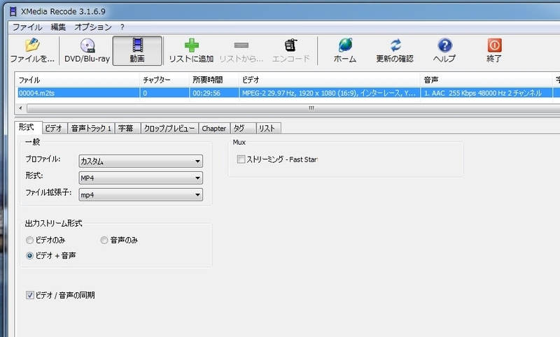The width and height of the screenshot is (560, 337).
Task: Switch to the リスト tab
Action: point(268,129)
